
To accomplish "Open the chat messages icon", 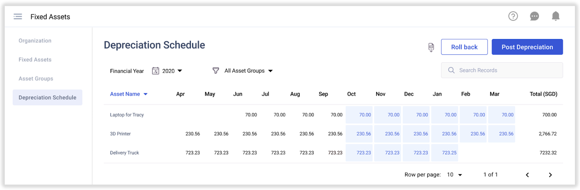I will 534,16.
